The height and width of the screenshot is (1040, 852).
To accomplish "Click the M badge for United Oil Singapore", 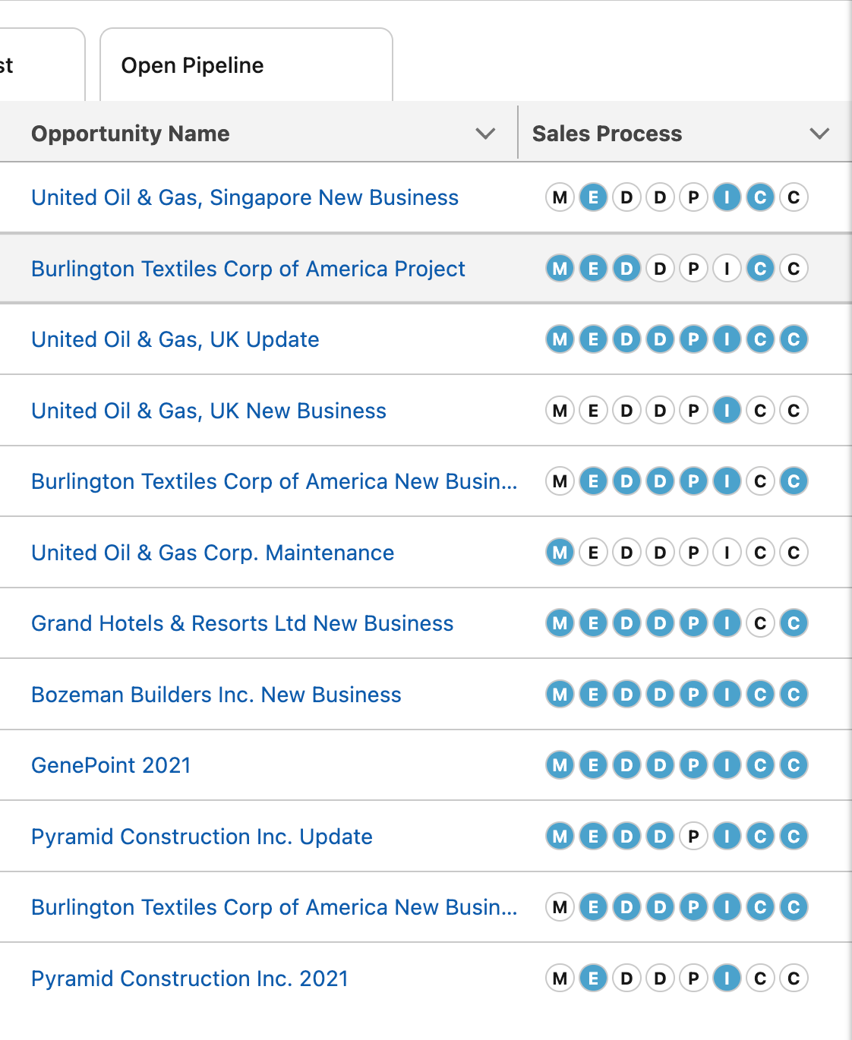I will click(x=560, y=197).
